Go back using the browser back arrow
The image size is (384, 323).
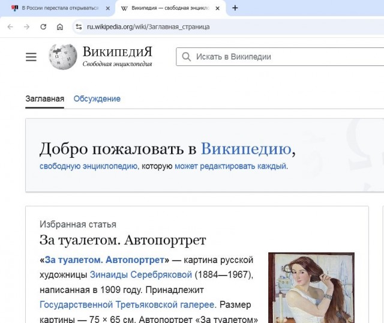(10, 26)
